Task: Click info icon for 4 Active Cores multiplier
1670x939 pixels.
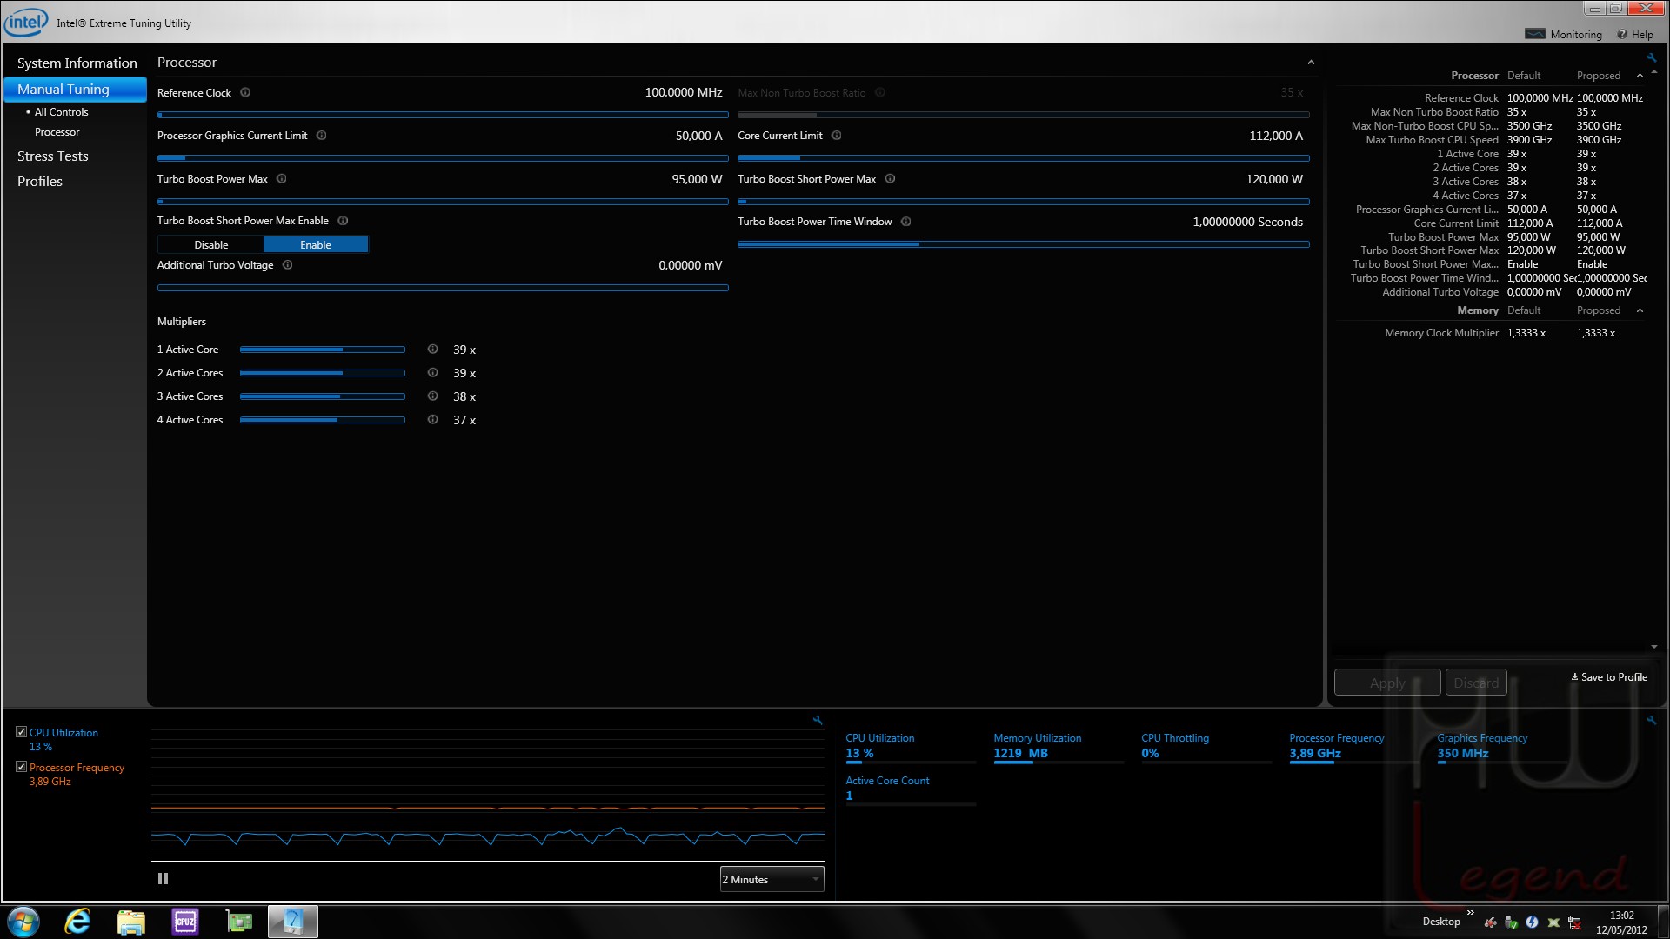Action: (432, 420)
